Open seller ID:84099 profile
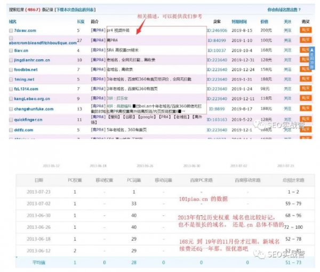320x272 pixels. pos(217,41)
